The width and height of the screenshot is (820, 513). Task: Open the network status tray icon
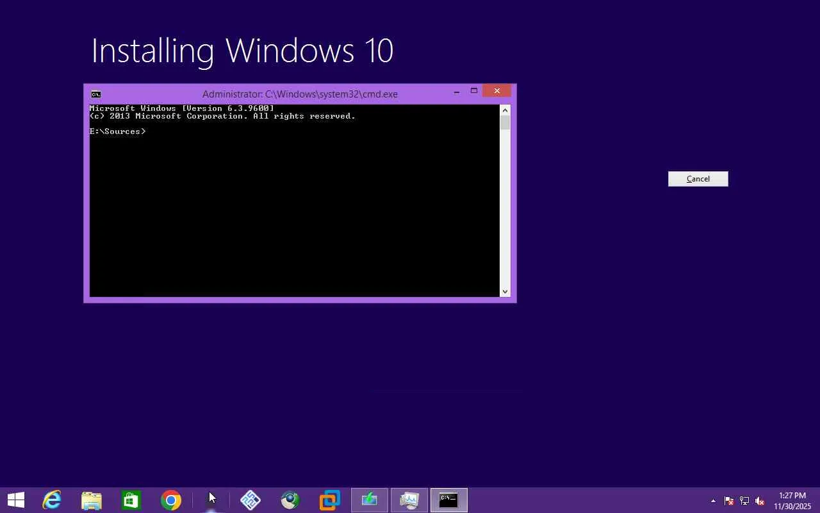(744, 501)
